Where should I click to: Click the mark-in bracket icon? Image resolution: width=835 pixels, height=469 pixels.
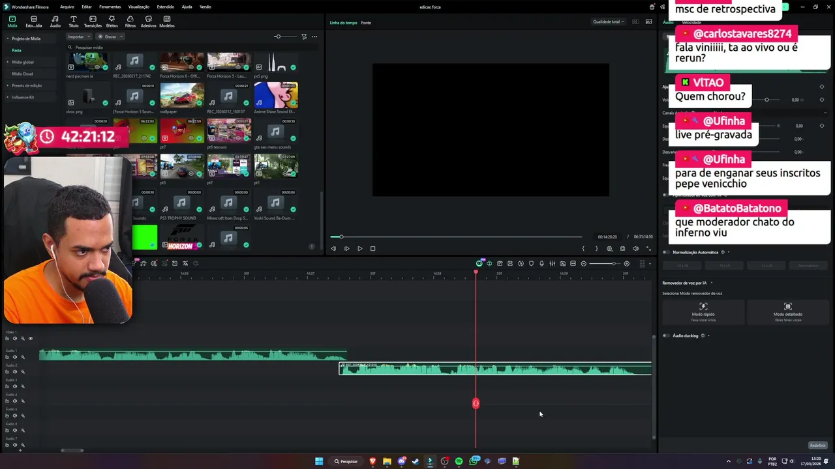pyautogui.click(x=583, y=248)
